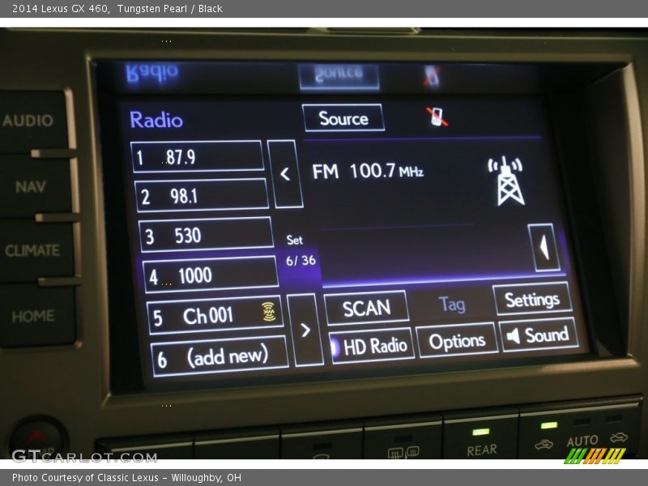The image size is (648, 486).
Task: Open the Source selection button
Action: 343,118
